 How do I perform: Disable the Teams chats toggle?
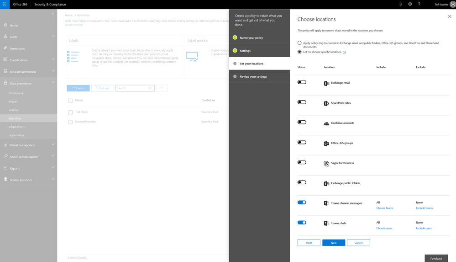pos(302,222)
